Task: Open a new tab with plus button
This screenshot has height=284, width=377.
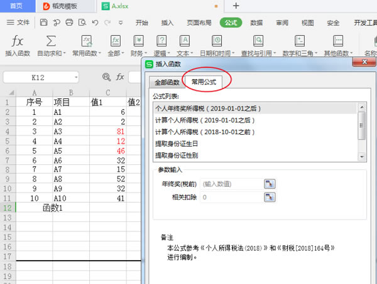Action: point(236,6)
